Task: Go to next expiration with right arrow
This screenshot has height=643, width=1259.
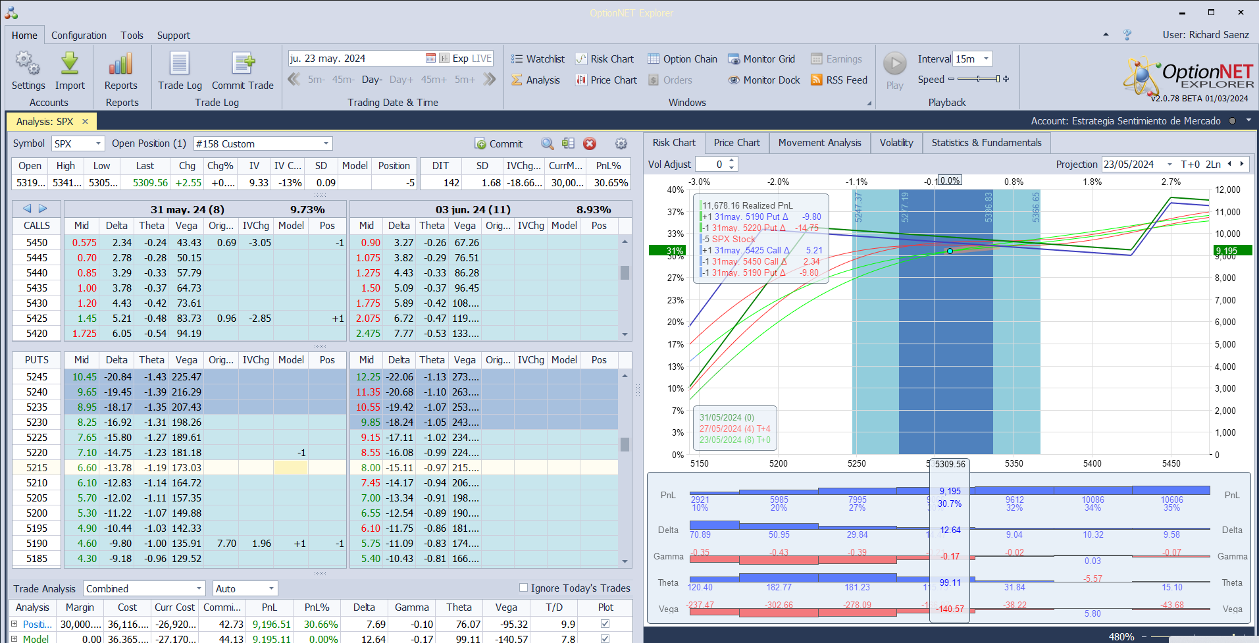Action: (x=43, y=209)
